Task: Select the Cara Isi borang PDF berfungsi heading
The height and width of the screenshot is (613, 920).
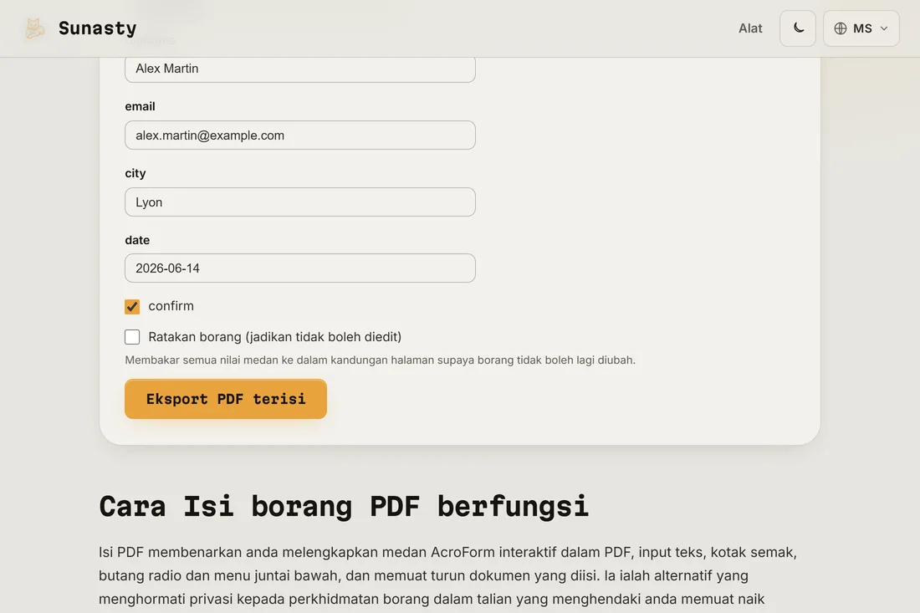Action: pyautogui.click(x=343, y=506)
